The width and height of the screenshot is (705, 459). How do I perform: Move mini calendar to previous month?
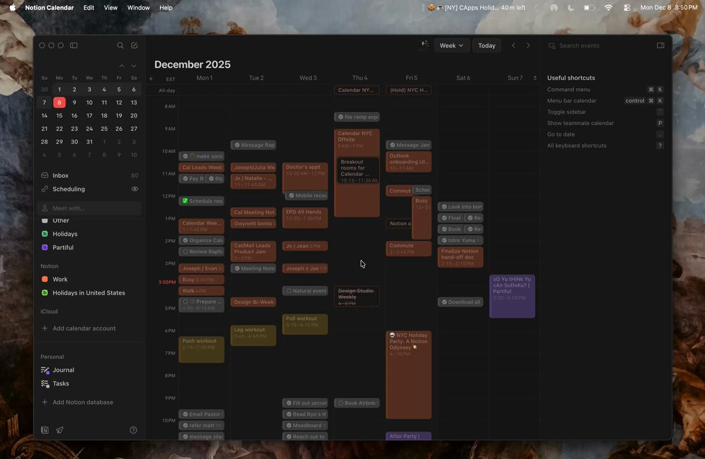click(x=121, y=66)
